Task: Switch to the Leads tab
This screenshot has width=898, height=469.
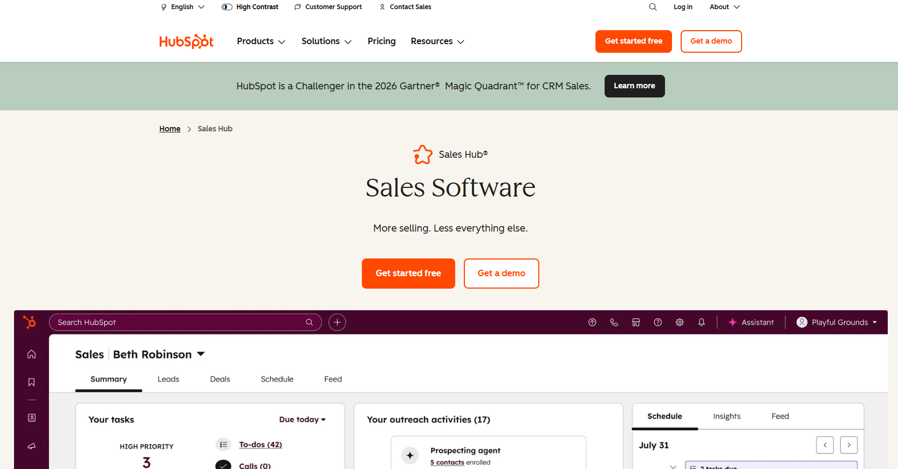Action: [x=168, y=379]
